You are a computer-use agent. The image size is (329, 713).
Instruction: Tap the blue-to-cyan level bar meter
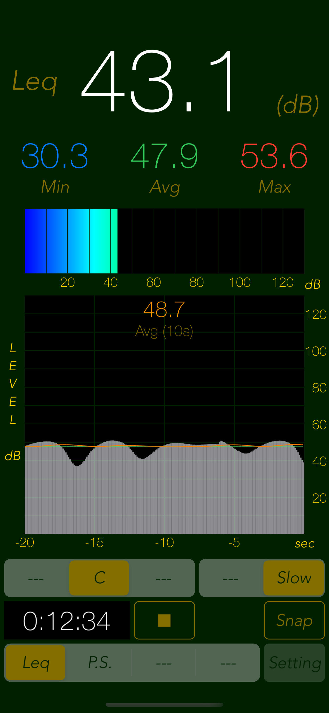[x=164, y=241]
